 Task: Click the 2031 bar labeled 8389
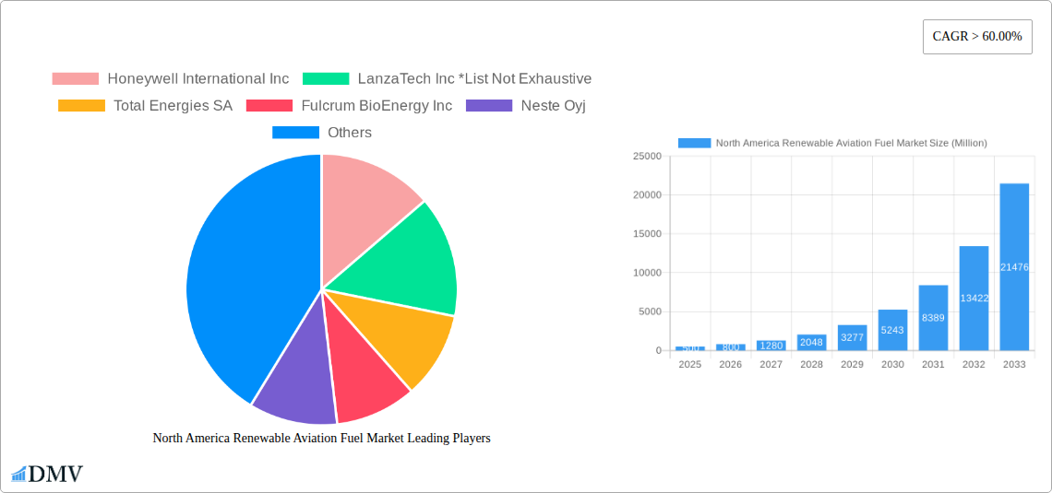933,318
